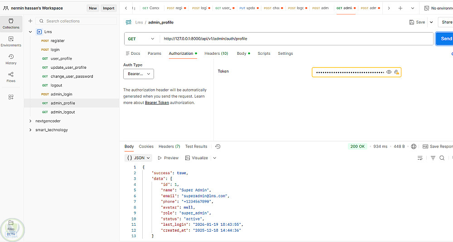Open the Test Results response tab
Image resolution: width=453 pixels, height=242 pixels.
pos(196,147)
